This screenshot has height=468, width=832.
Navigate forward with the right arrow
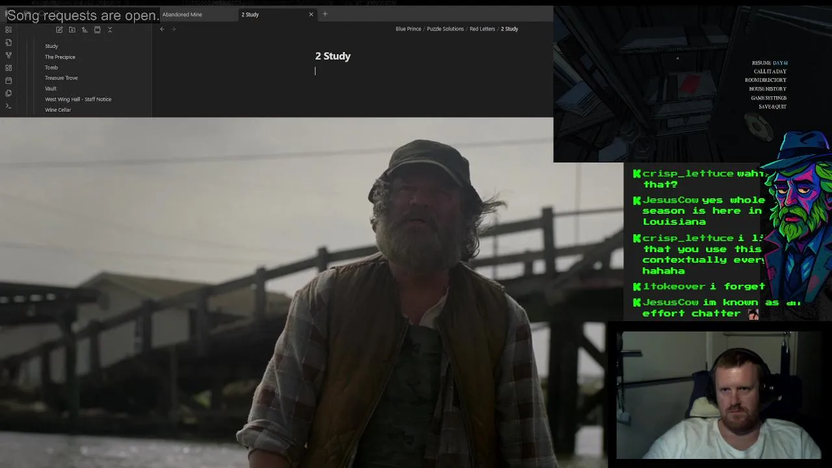click(174, 29)
